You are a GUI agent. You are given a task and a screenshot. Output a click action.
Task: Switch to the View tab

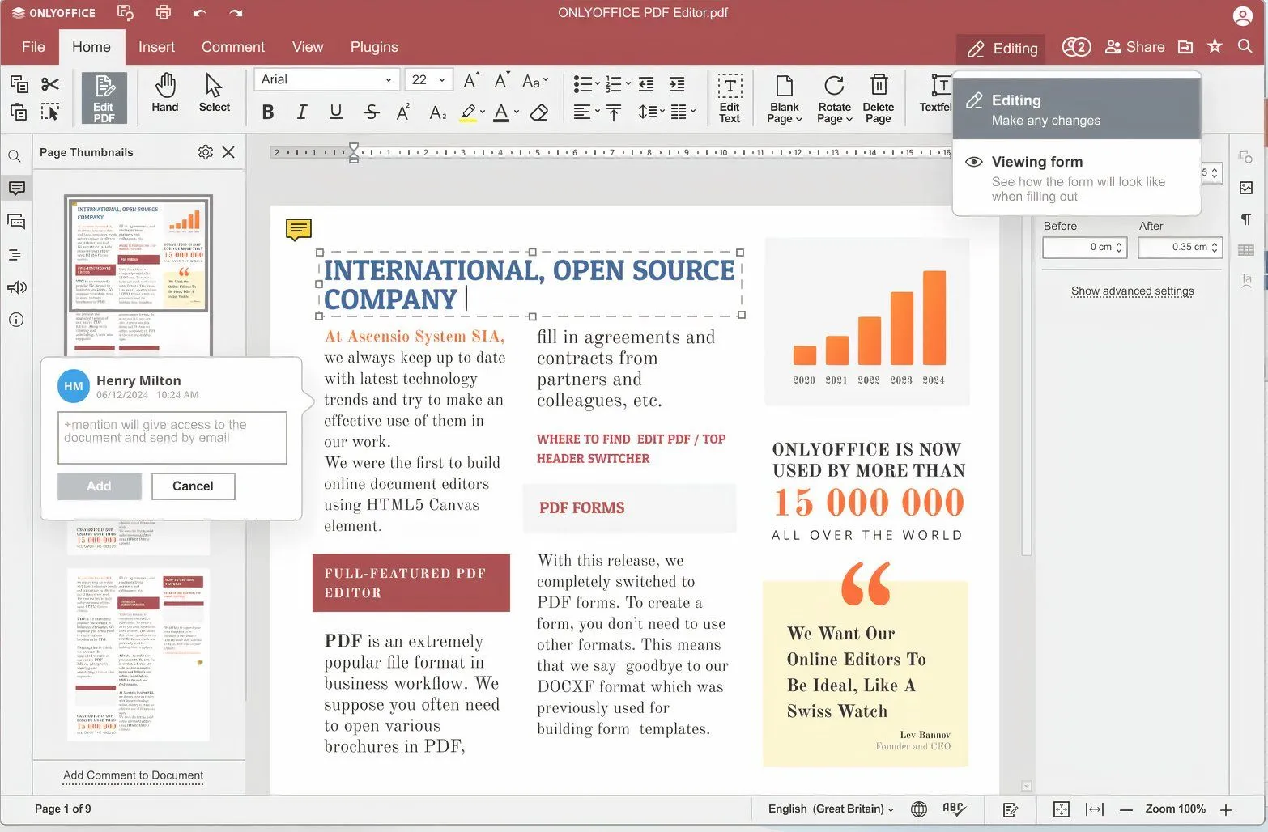tap(308, 47)
